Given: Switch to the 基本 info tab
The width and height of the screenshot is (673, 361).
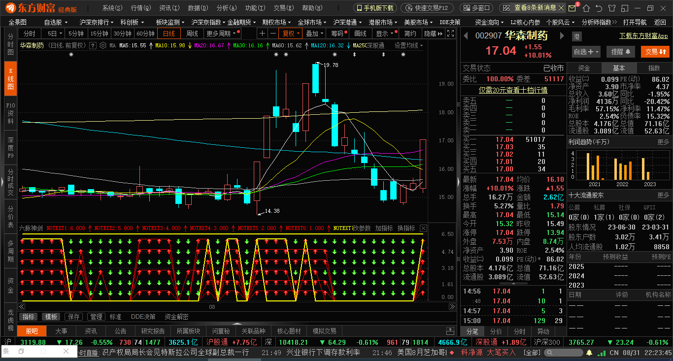Looking at the screenshot, I should 619,68.
